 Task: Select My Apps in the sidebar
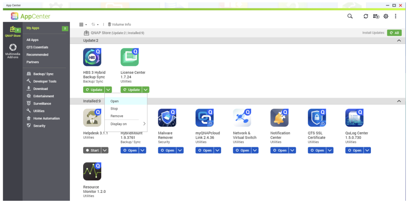(x=33, y=28)
